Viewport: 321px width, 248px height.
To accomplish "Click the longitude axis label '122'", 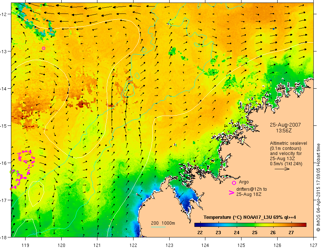I will pyautogui.click(x=133, y=245).
